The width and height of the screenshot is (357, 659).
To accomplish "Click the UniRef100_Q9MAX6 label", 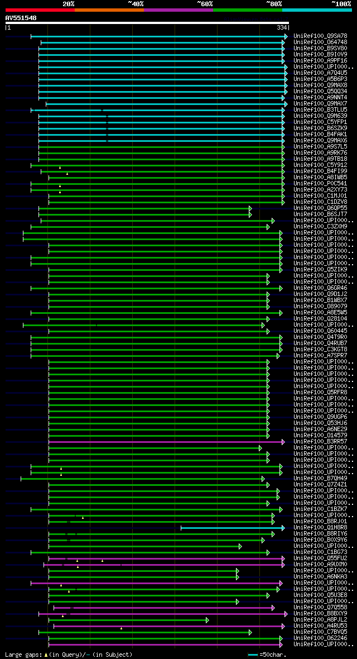I will coord(320,141).
